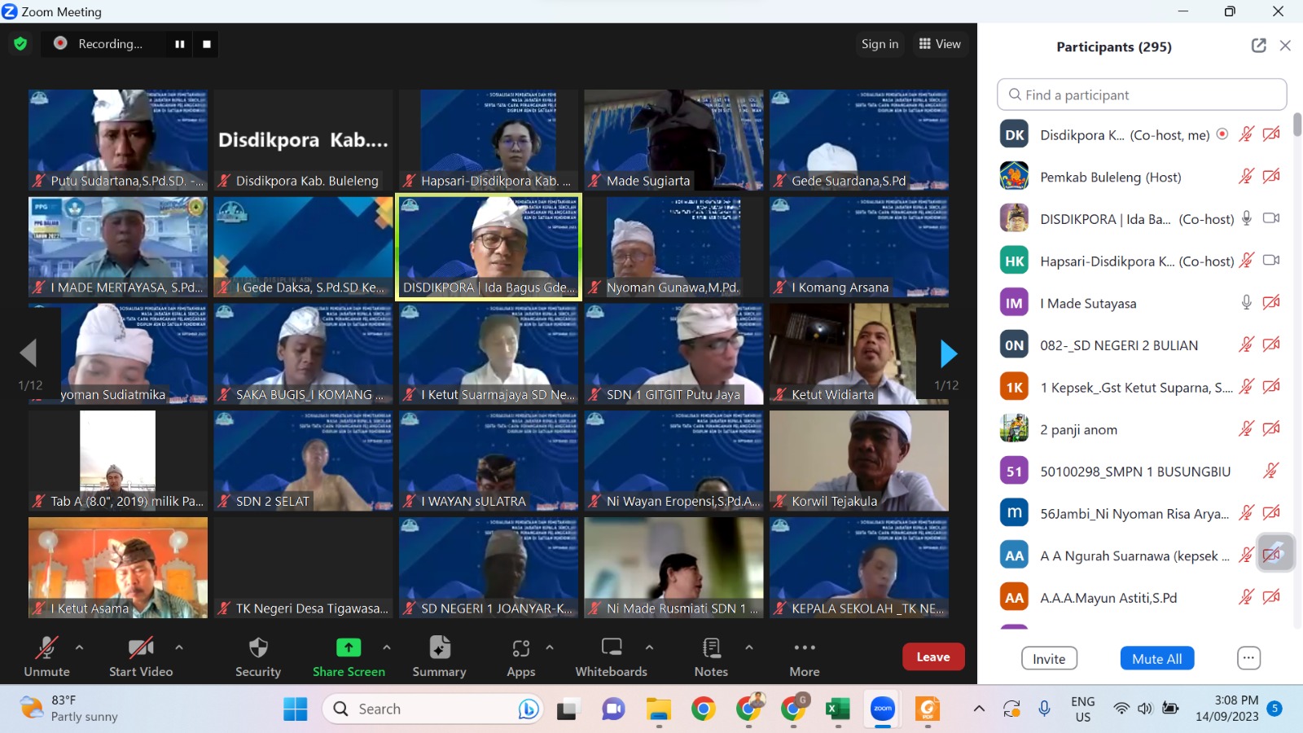The width and height of the screenshot is (1303, 733).
Task: Open the View layout menu
Action: tap(940, 44)
